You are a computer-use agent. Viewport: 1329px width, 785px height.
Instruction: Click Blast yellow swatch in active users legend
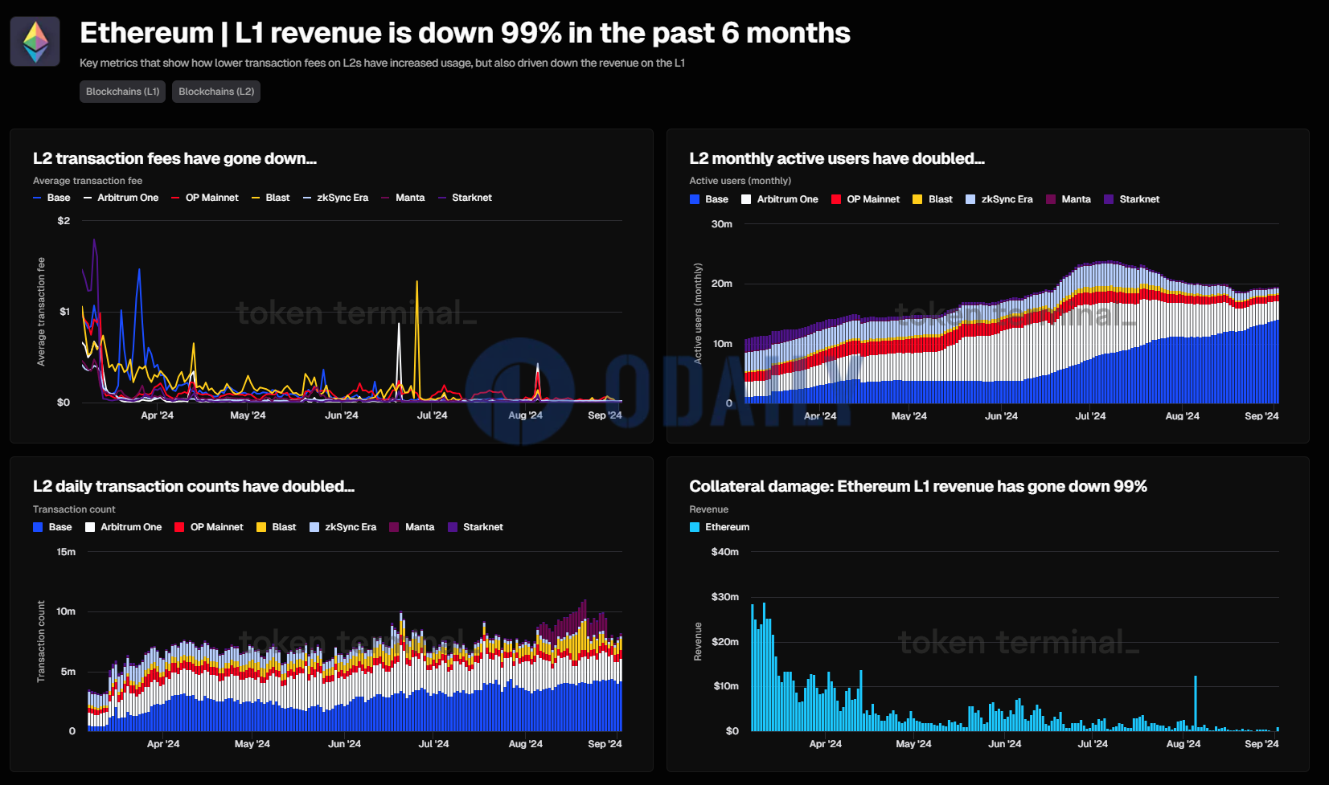click(x=917, y=199)
